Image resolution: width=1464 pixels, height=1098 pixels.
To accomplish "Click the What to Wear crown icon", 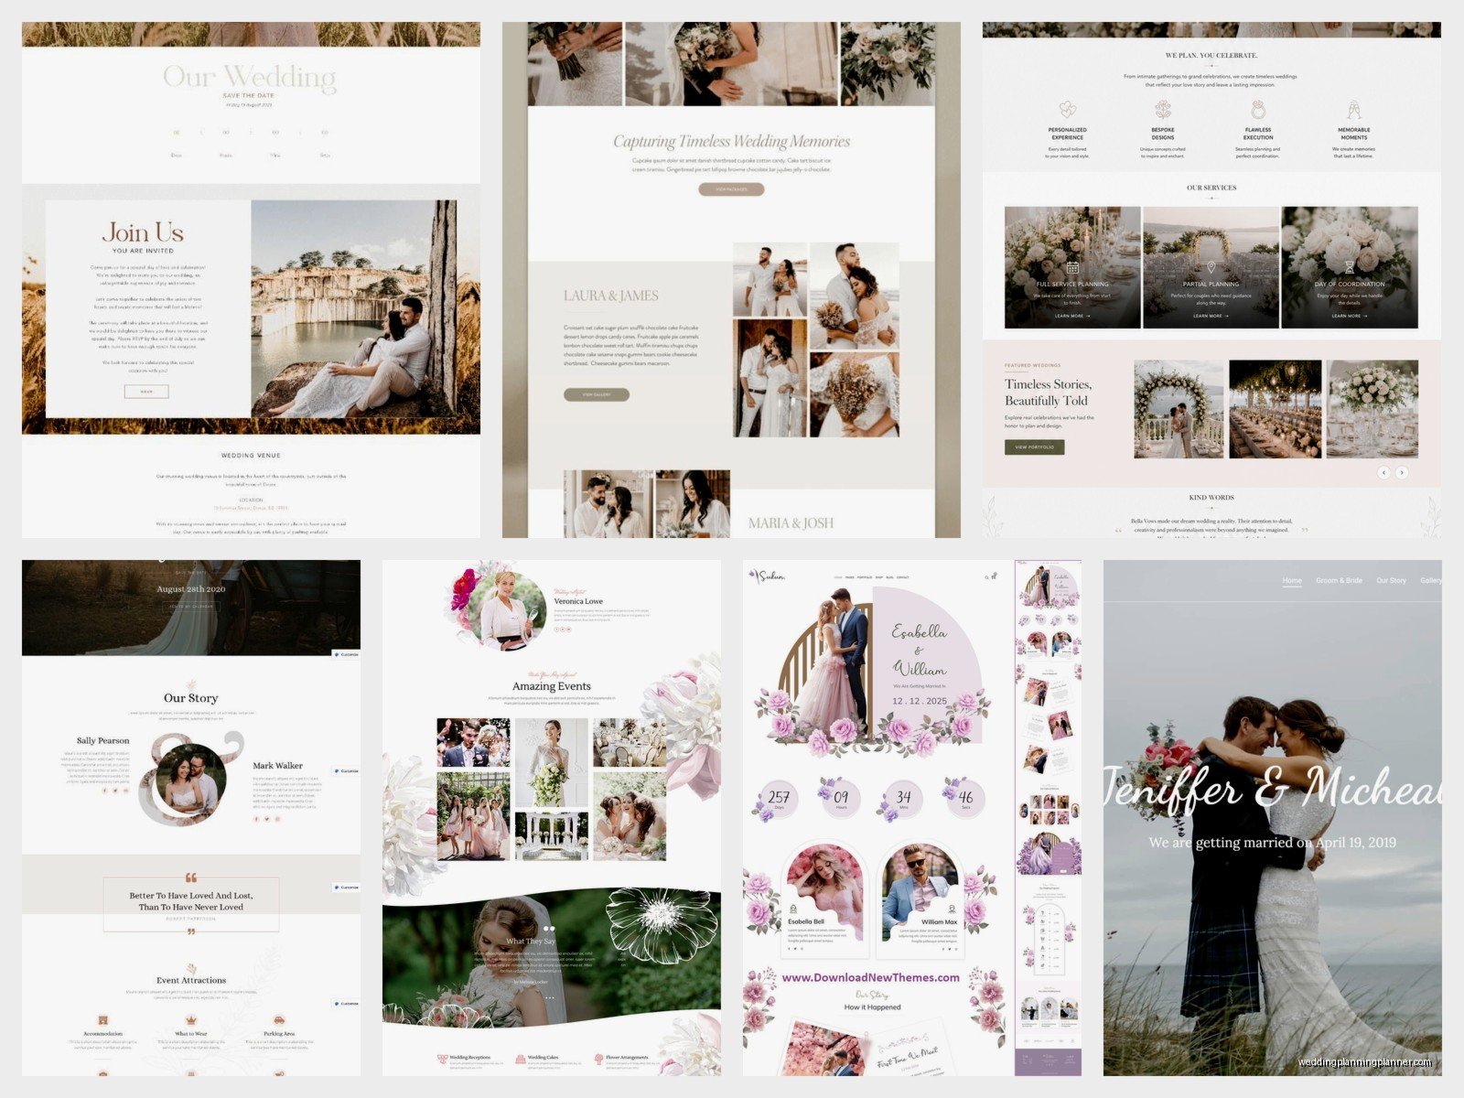I will (x=191, y=1019).
